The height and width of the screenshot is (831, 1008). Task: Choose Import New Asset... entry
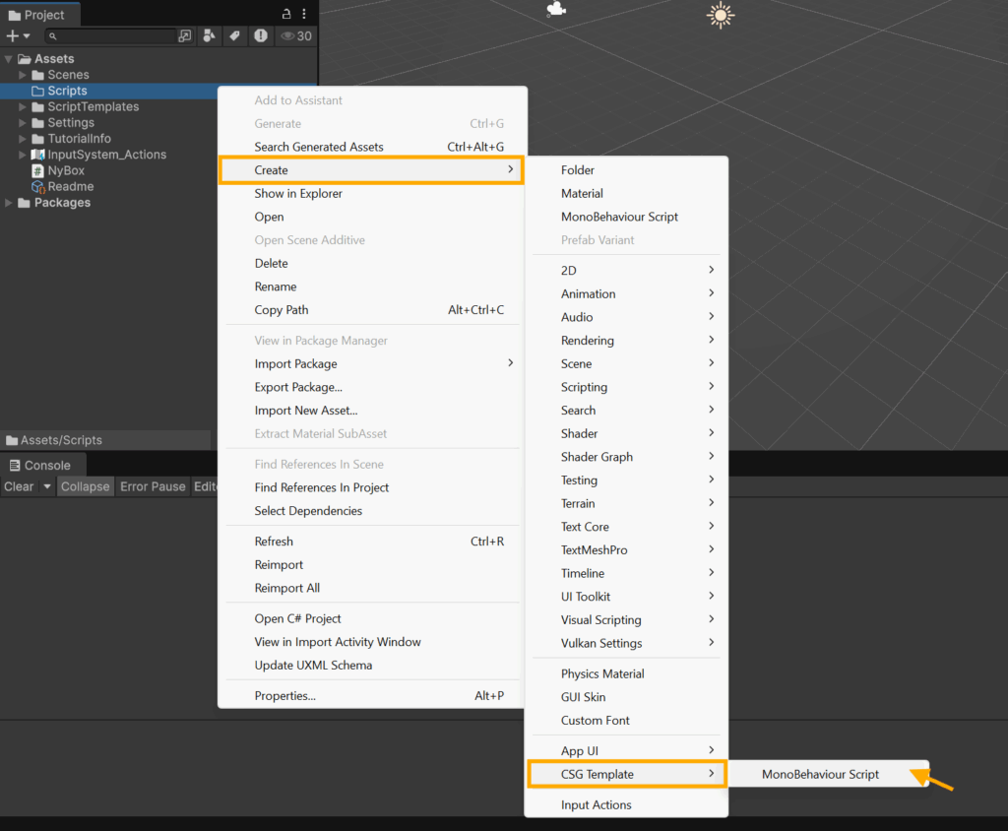[372, 411]
